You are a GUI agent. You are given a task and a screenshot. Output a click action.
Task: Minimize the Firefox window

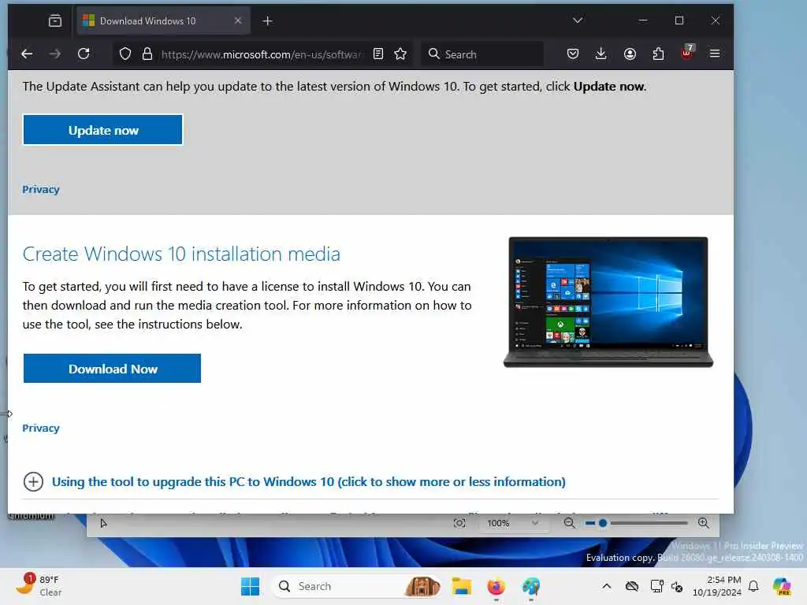[x=643, y=20]
